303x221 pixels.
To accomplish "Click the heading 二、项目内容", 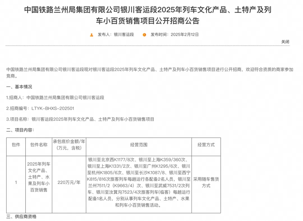I will (20, 130).
